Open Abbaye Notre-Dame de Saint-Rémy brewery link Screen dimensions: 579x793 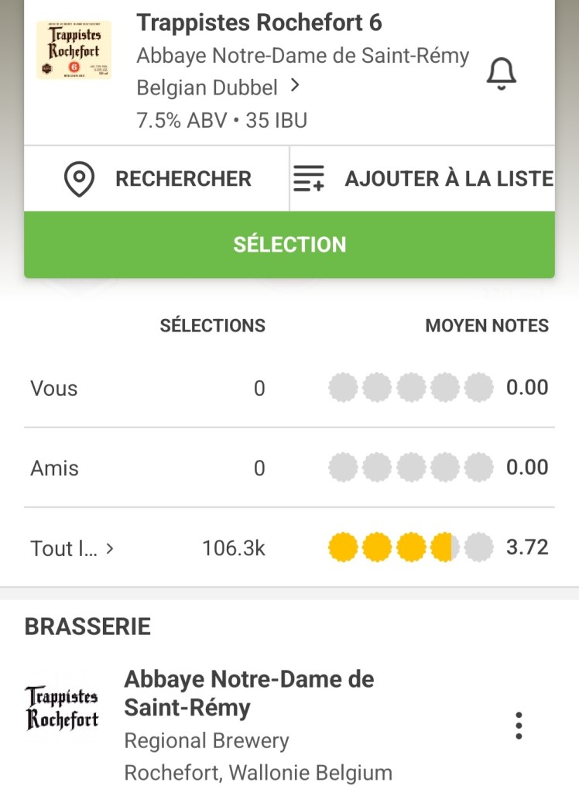[x=303, y=57]
